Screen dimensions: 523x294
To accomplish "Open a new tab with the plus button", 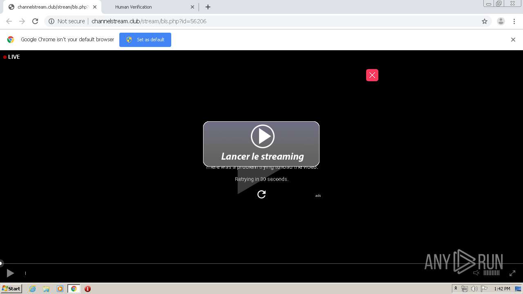I will tap(208, 7).
